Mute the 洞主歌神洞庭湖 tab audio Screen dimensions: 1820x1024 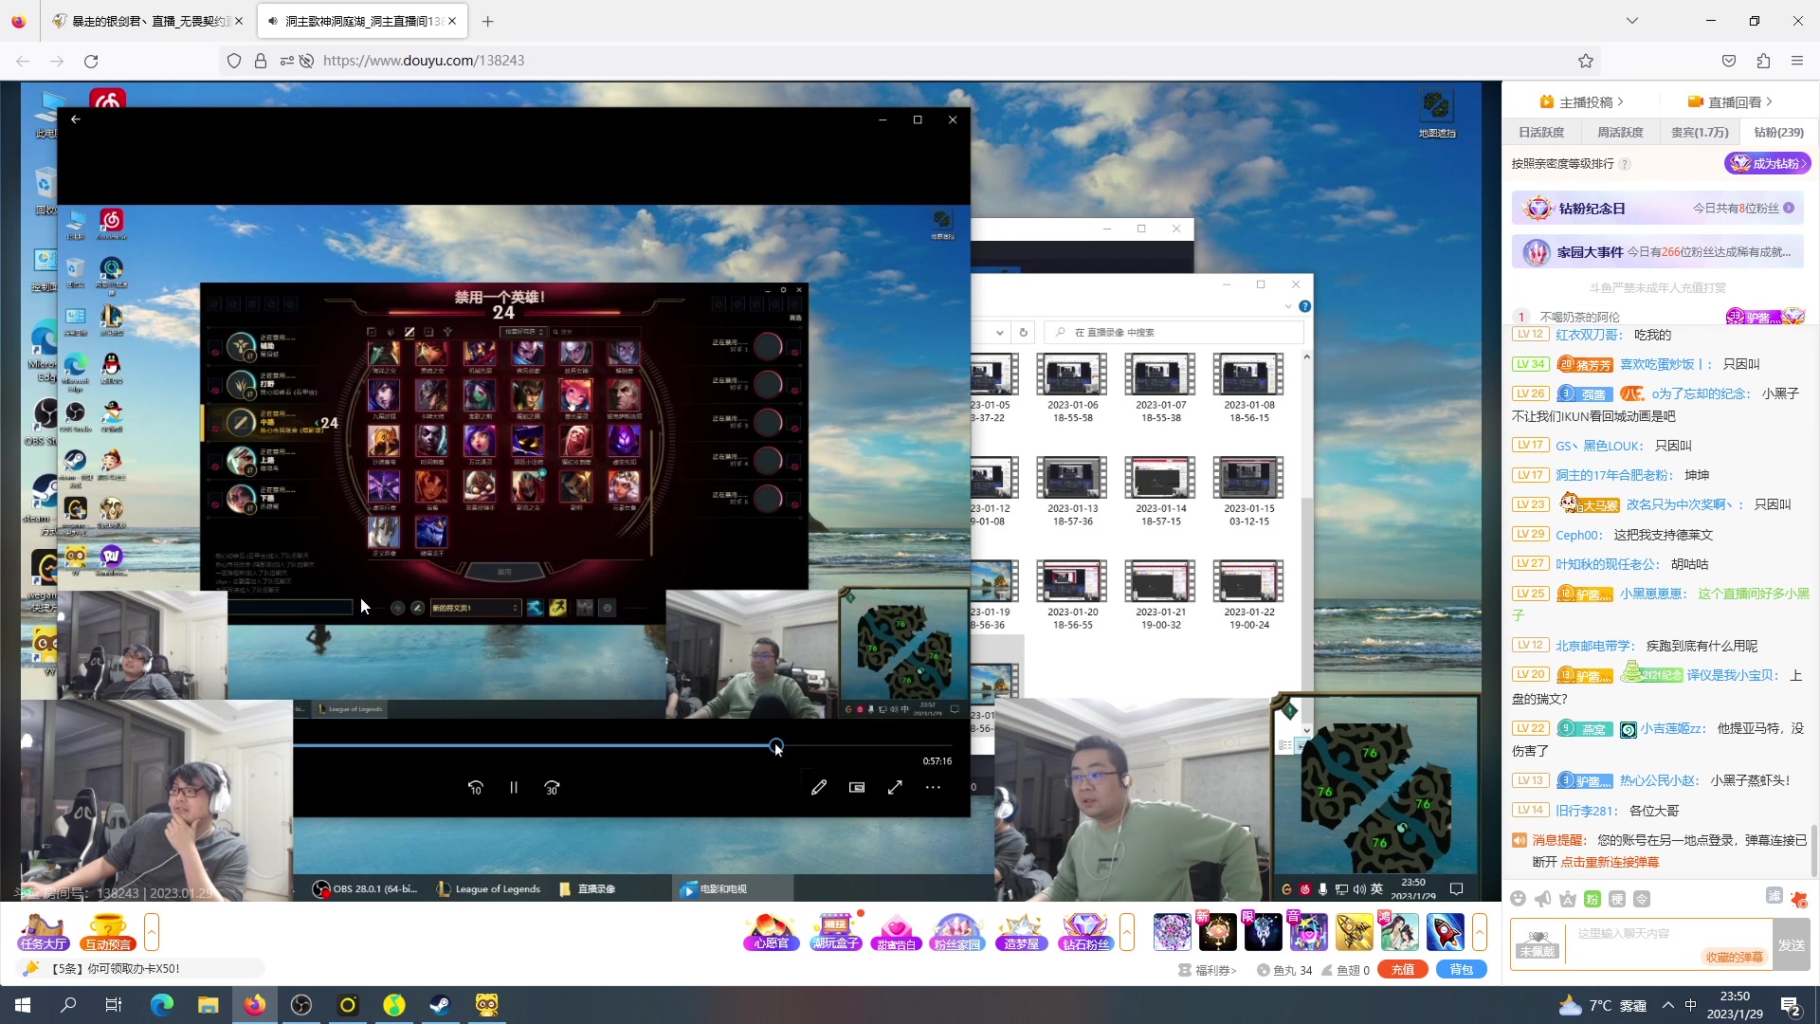pyautogui.click(x=273, y=21)
